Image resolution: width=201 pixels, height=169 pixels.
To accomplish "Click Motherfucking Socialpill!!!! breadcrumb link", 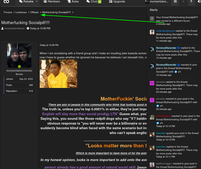I will [x=57, y=12].
